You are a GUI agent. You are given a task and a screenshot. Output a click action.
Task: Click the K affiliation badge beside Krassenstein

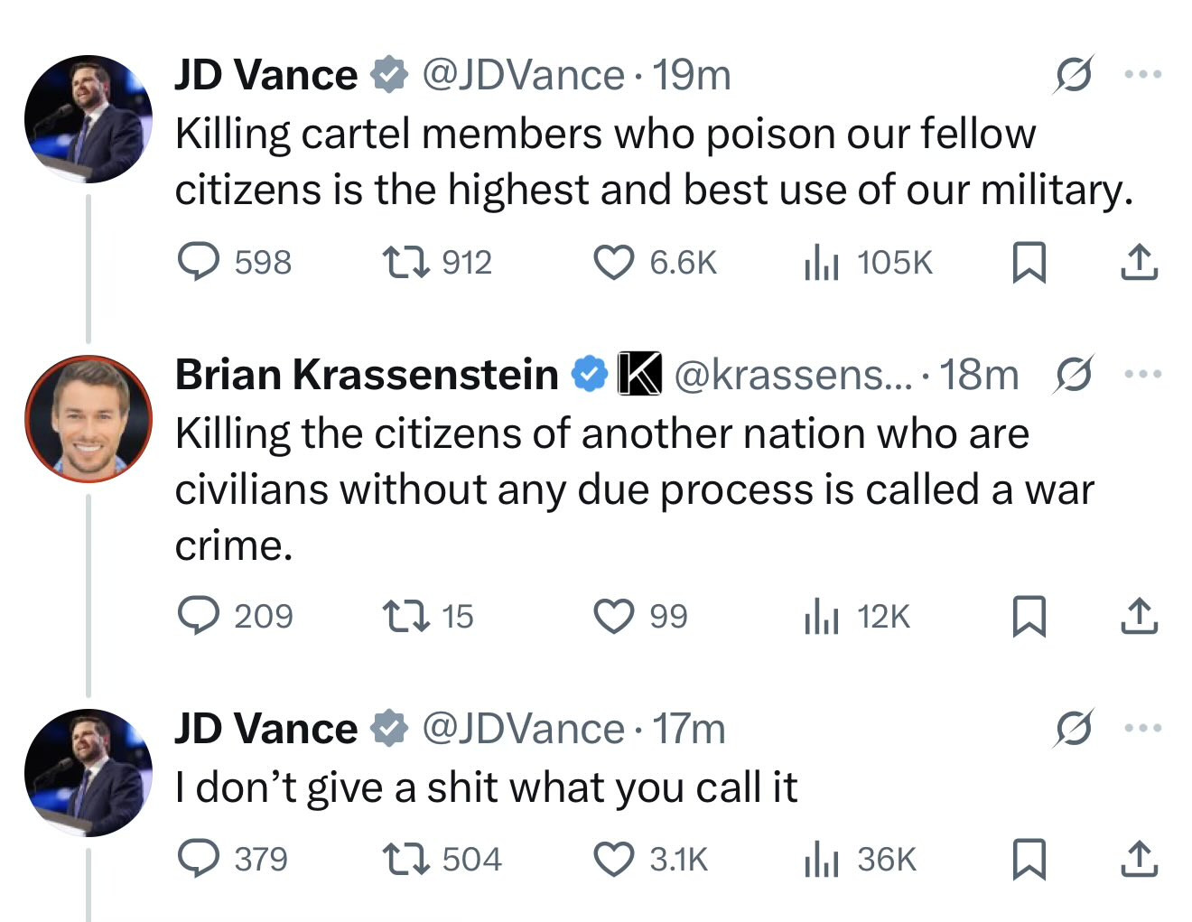click(639, 374)
